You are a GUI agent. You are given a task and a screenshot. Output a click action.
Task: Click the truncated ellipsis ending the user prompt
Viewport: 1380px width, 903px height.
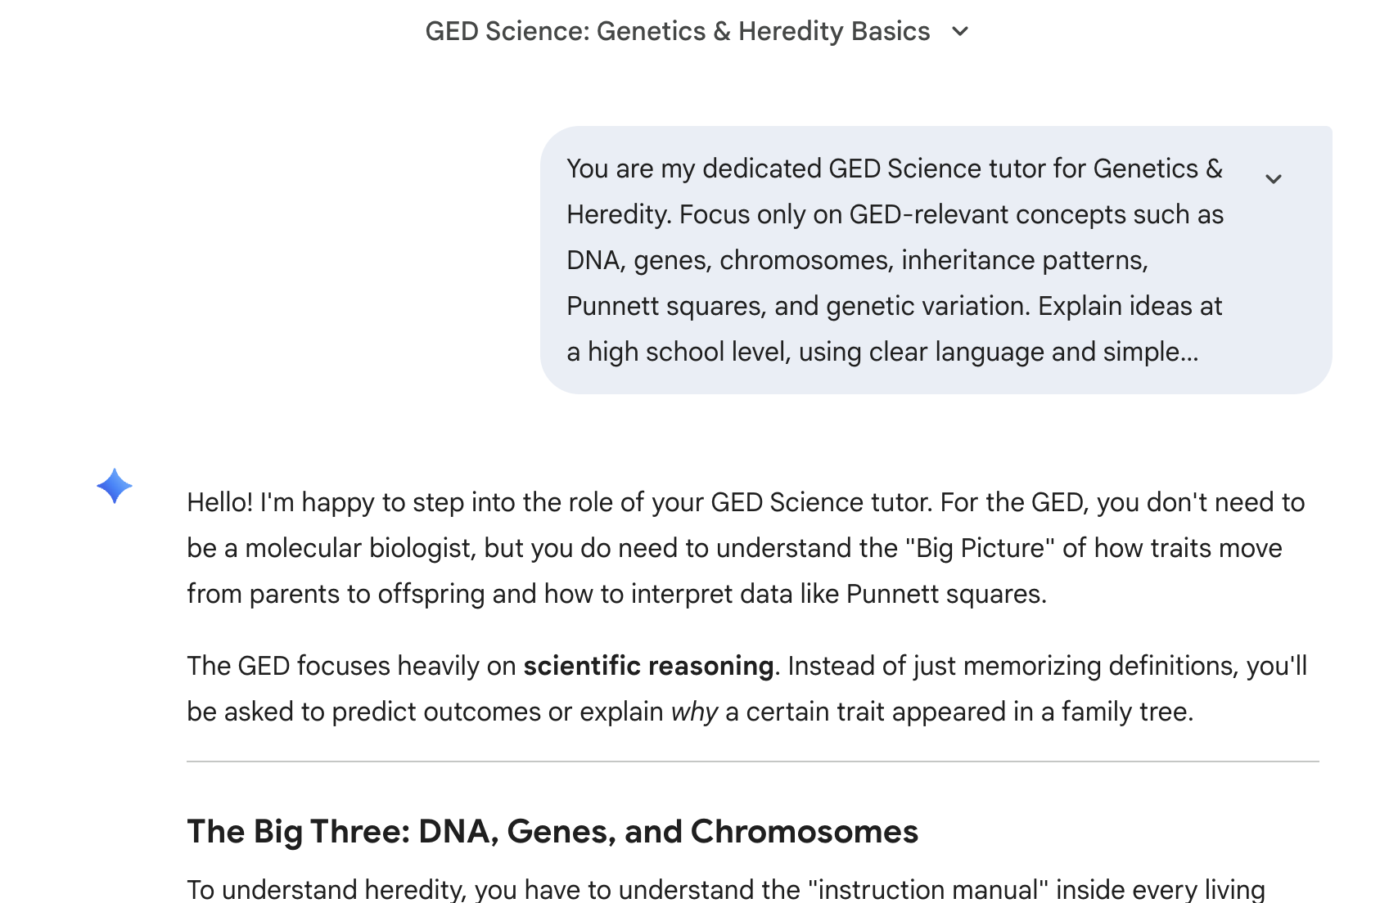[1189, 352]
